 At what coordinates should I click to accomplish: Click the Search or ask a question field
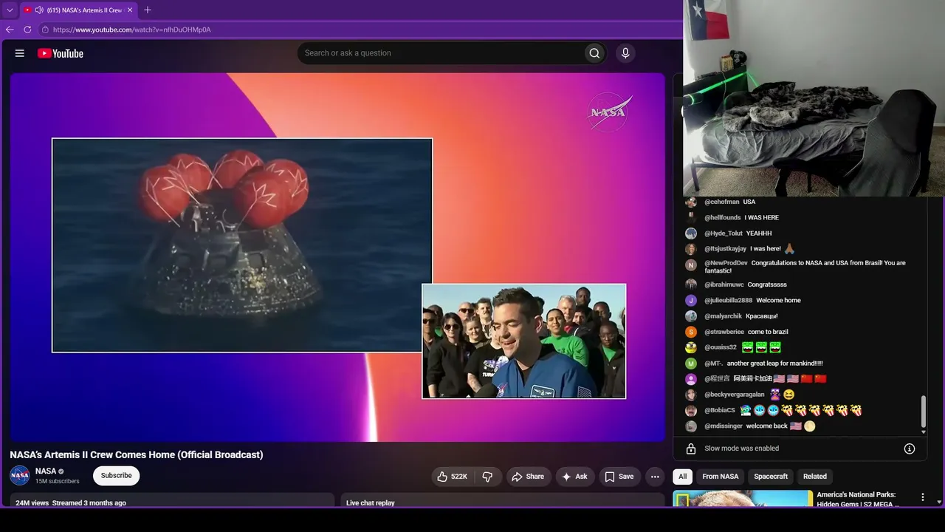[440, 53]
